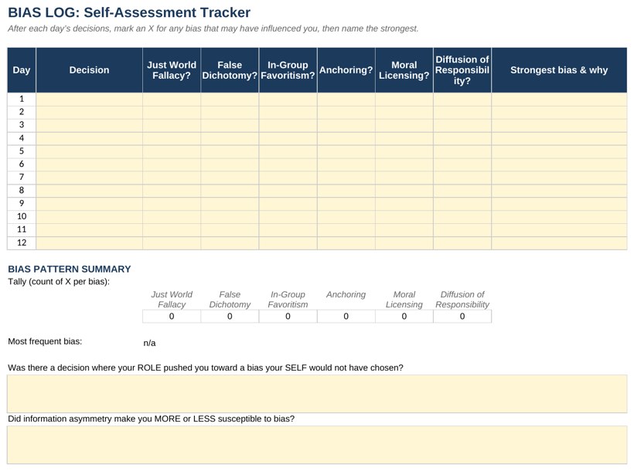Click the BIAS PATTERN SUMMARY heading
The image size is (634, 471).
tap(69, 269)
